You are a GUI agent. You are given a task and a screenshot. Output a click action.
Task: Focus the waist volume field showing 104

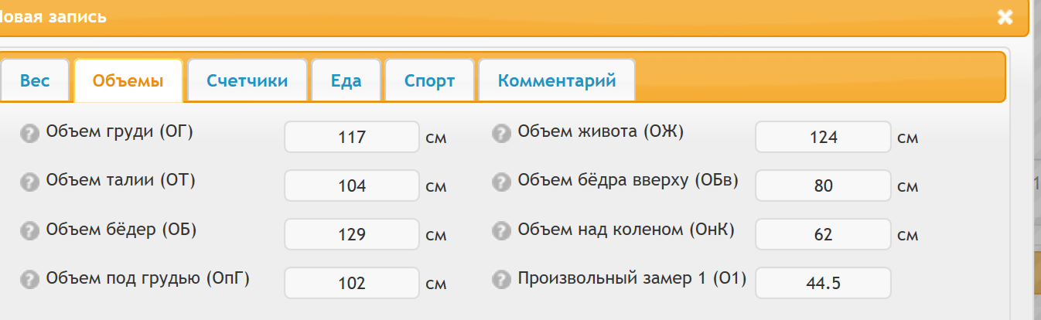coord(352,186)
